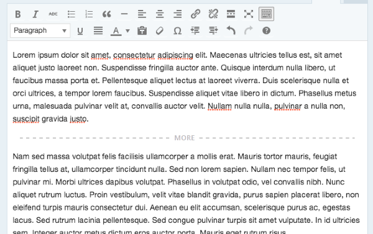Open keyboard shortcuts help
373x234 pixels.
pyautogui.click(x=266, y=30)
